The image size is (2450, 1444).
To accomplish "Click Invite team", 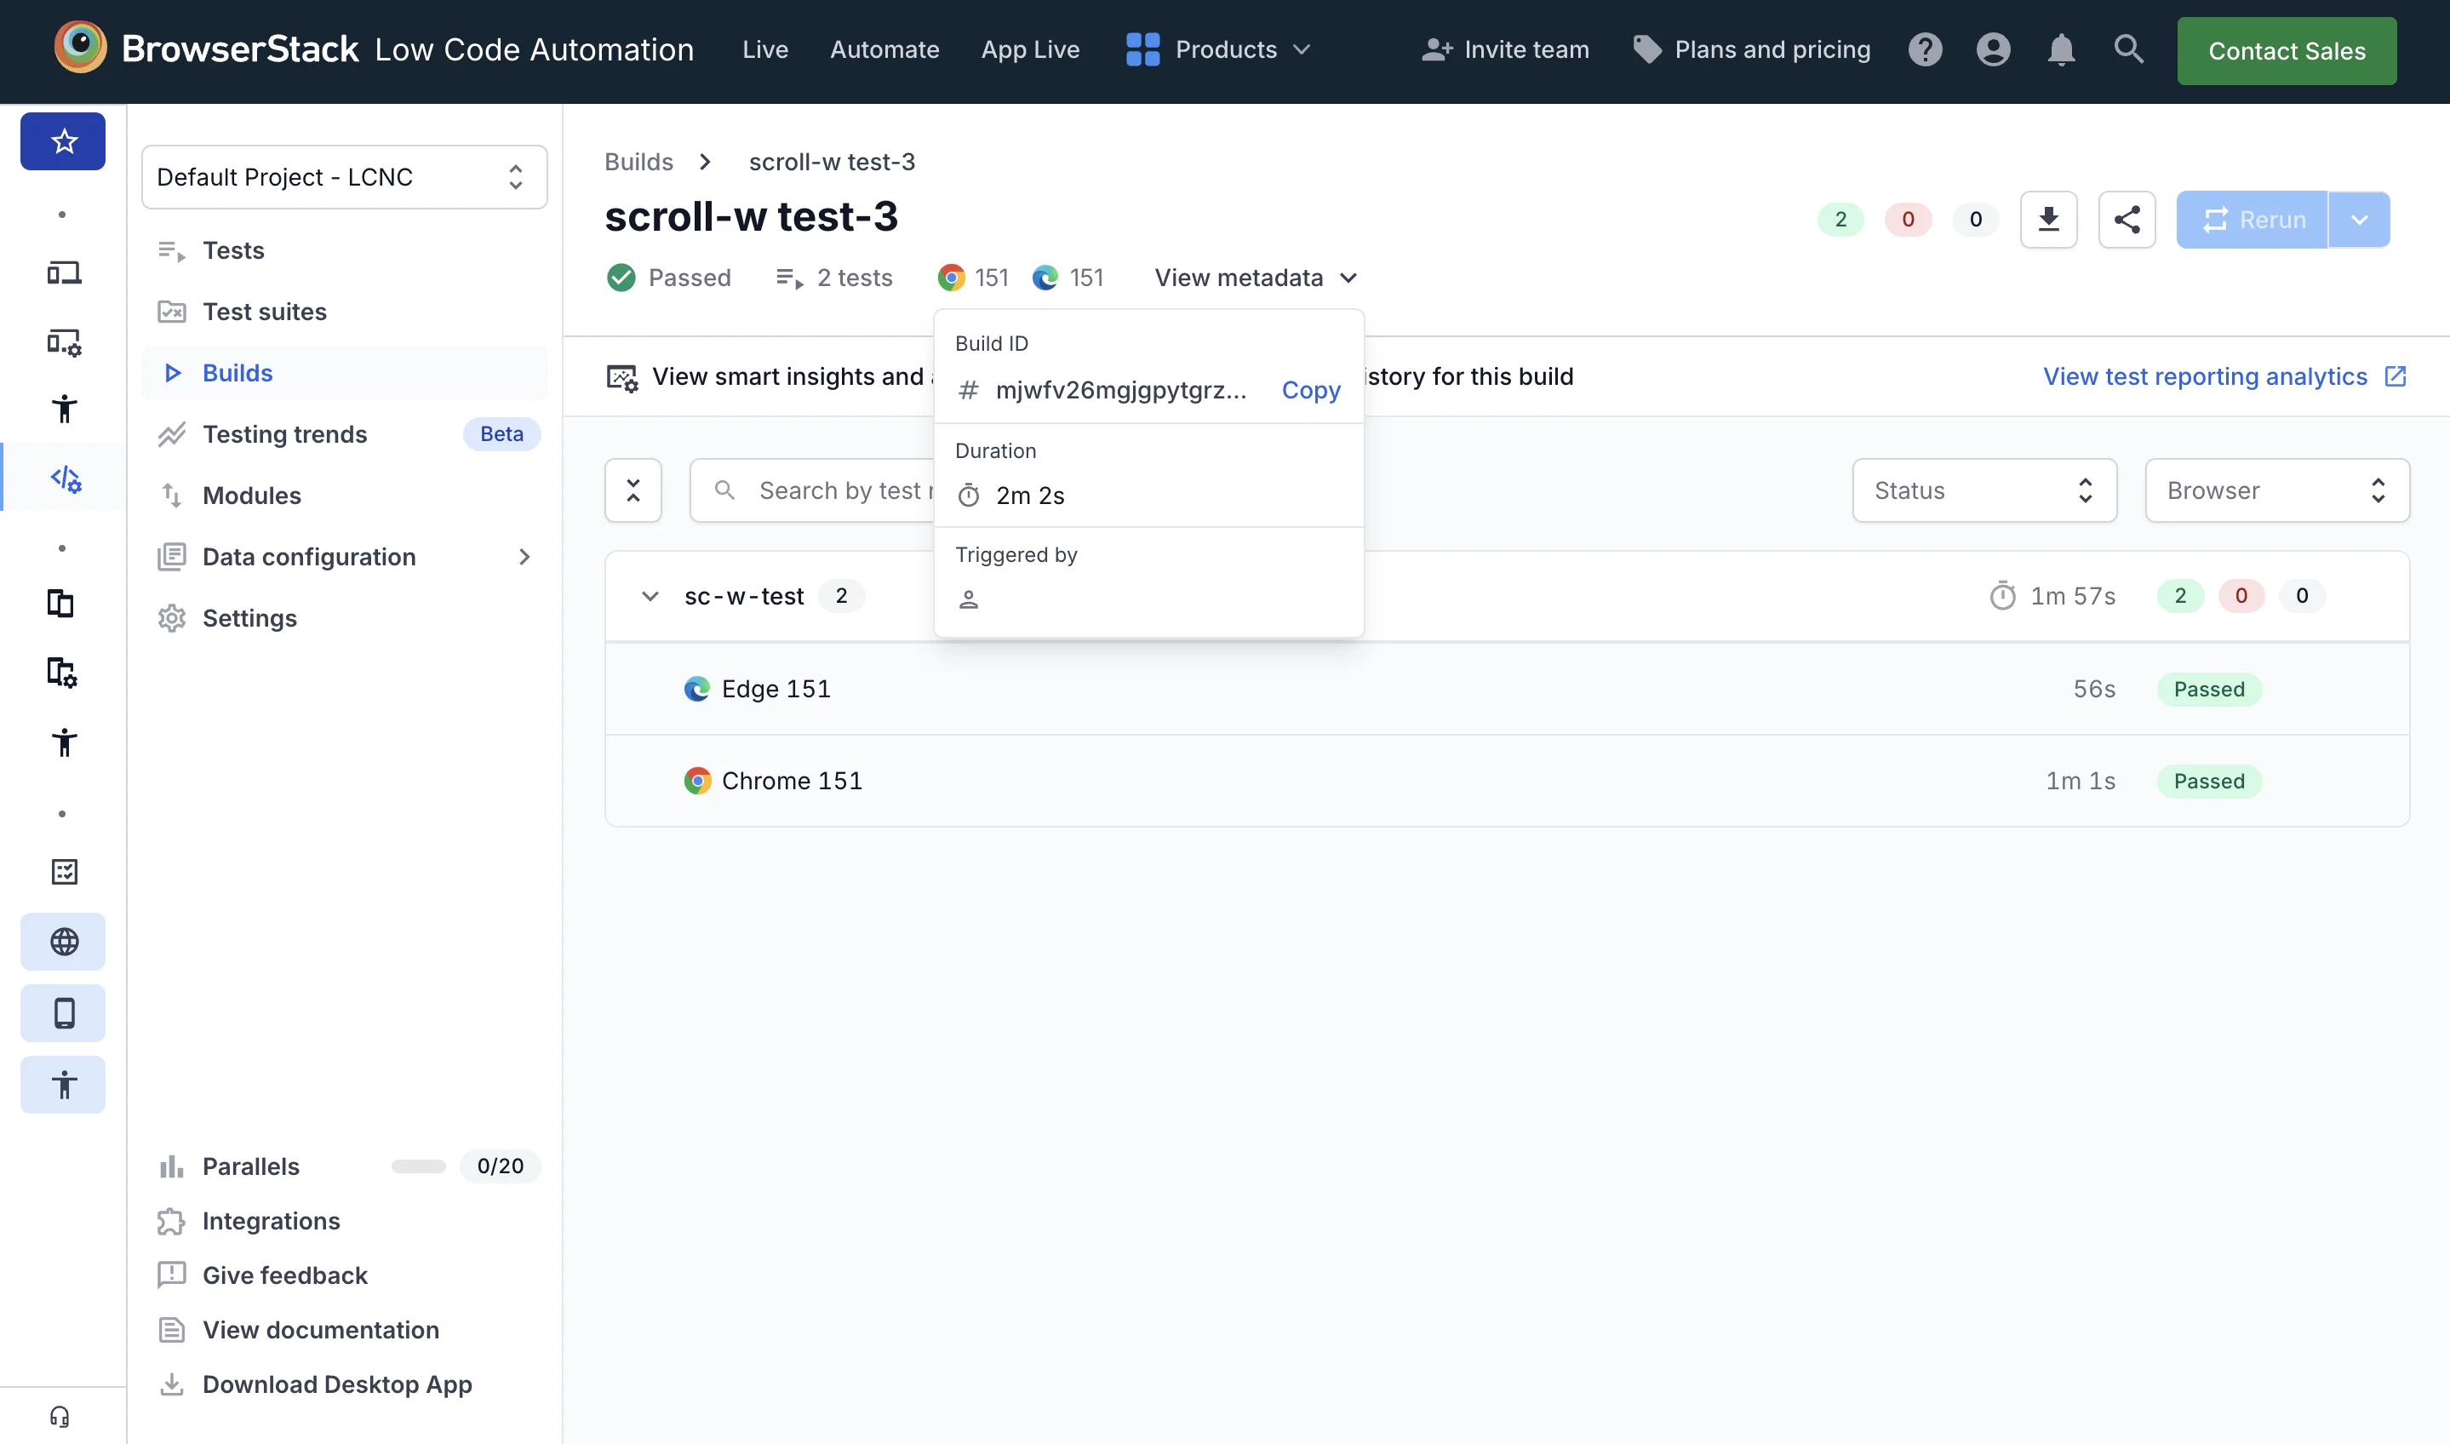I will click(1504, 49).
